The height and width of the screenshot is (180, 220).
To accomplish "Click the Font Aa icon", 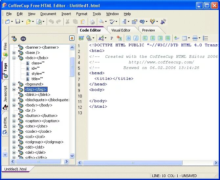I will [101, 38].
